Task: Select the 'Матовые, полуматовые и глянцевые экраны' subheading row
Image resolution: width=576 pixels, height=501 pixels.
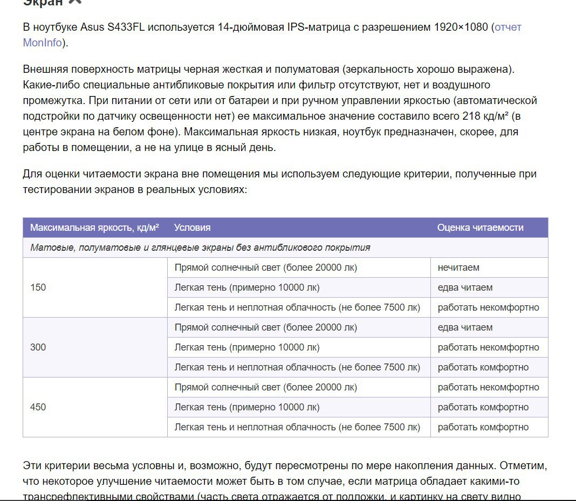Action: (285, 248)
